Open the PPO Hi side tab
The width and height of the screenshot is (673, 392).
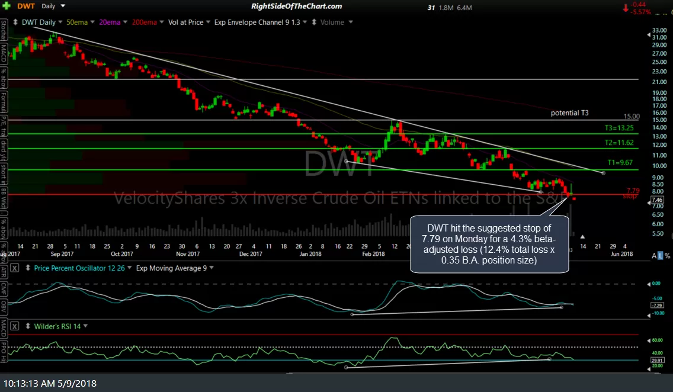pos(4,351)
